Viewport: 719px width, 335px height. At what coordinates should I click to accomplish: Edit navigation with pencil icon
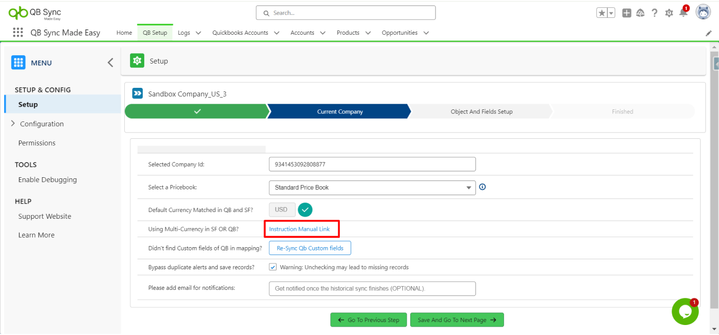(708, 33)
